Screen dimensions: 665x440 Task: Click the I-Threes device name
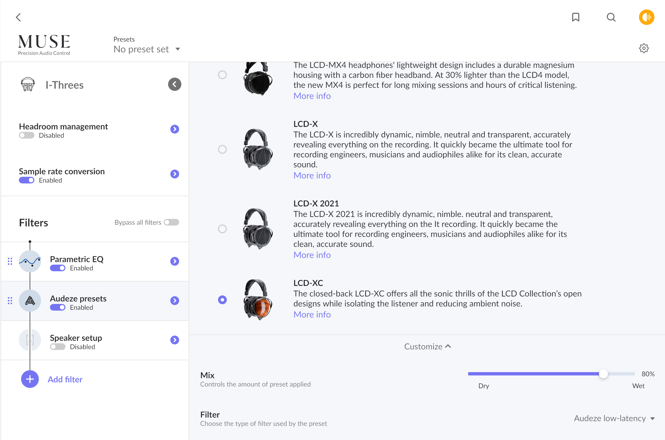(x=64, y=85)
